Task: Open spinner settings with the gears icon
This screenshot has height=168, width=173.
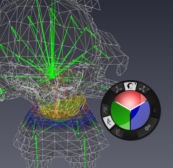Action: coord(147,127)
